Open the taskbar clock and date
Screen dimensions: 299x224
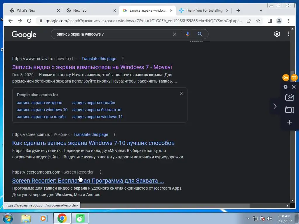[x=284, y=218]
